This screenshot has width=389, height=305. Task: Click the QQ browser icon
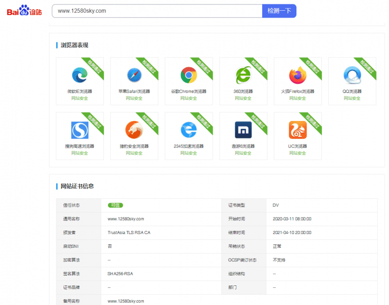[352, 75]
